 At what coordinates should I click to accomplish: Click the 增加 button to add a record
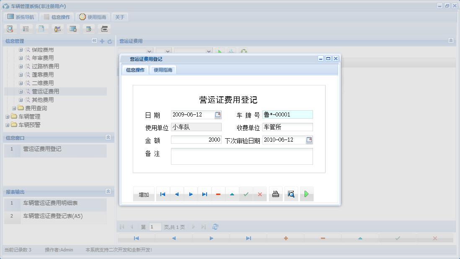143,194
